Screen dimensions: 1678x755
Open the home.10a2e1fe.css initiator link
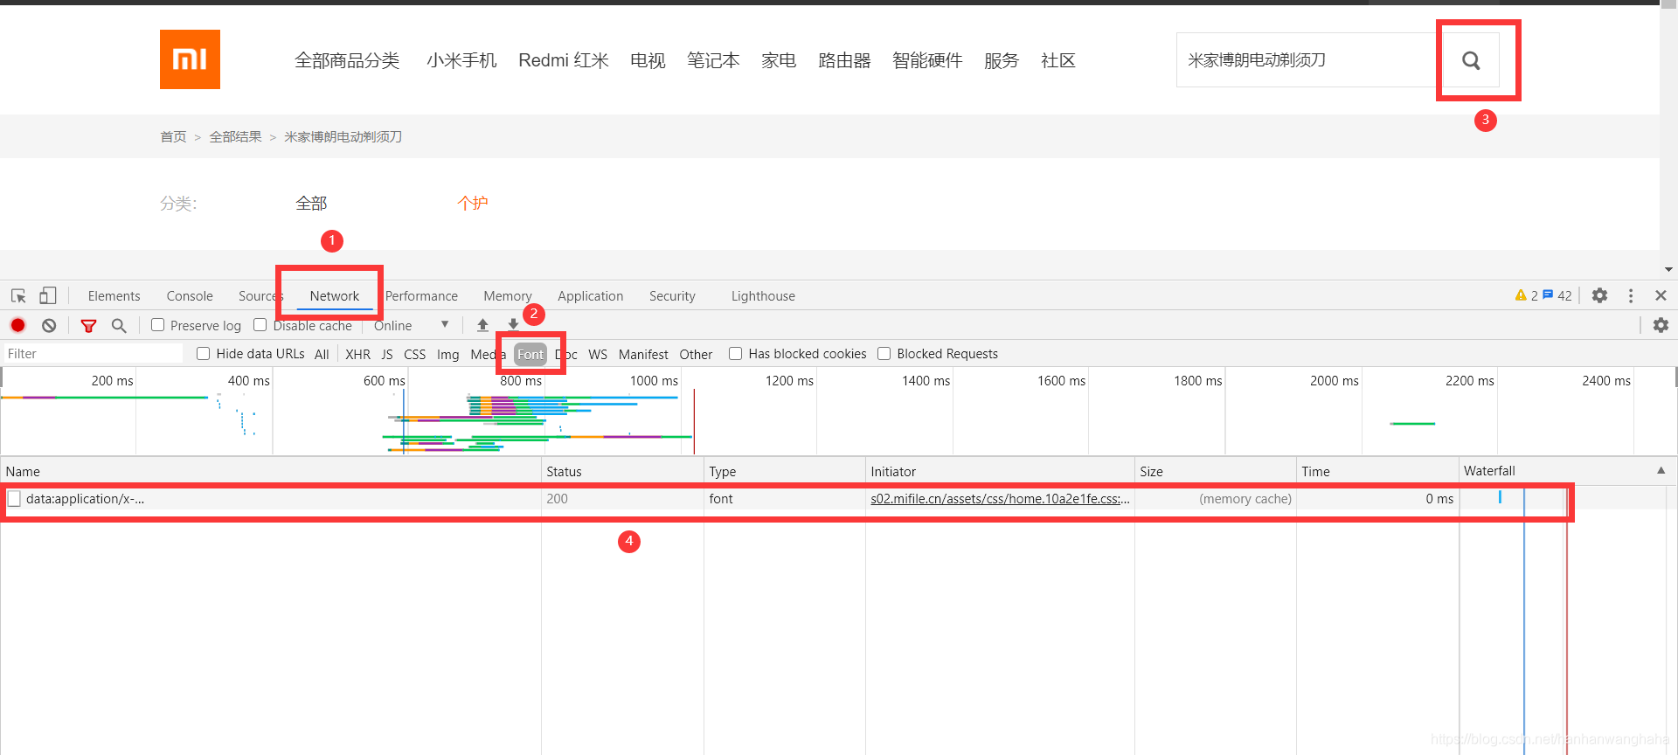1000,499
